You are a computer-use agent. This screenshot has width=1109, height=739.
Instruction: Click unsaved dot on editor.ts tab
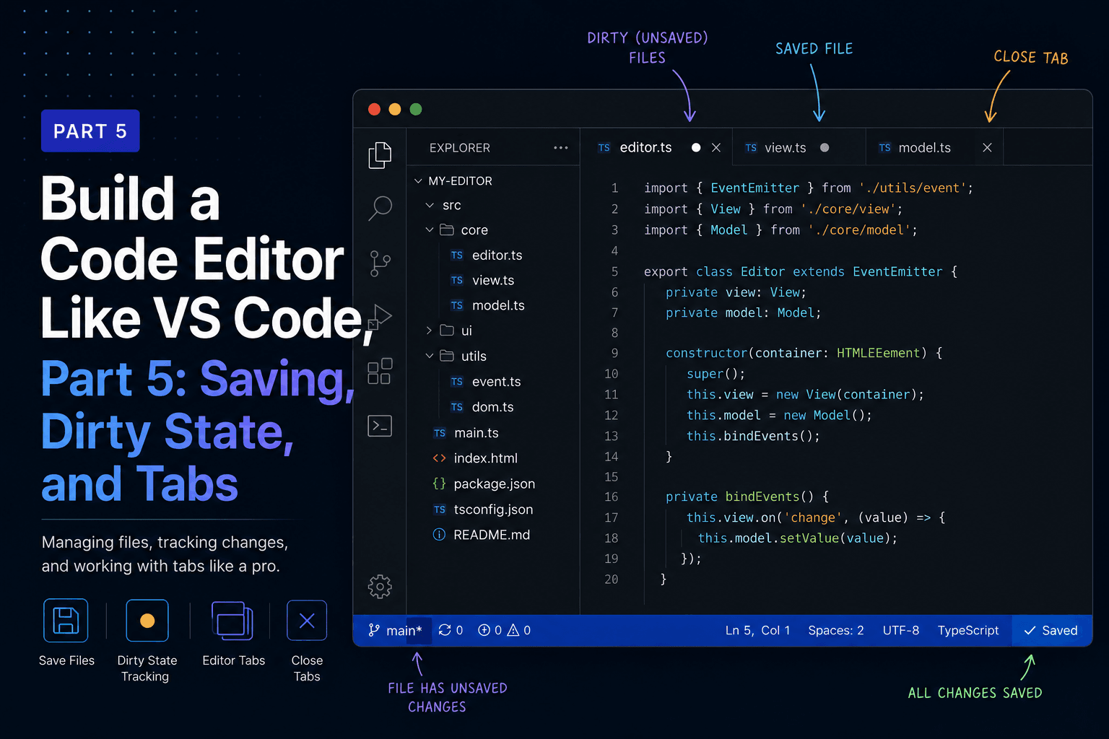click(696, 147)
